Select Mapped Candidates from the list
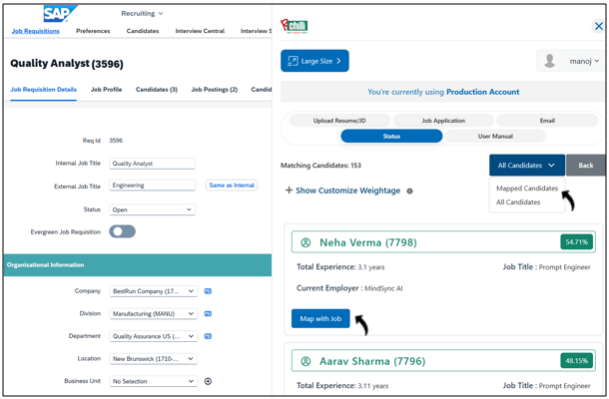Viewport: 609px width, 399px height. click(527, 189)
